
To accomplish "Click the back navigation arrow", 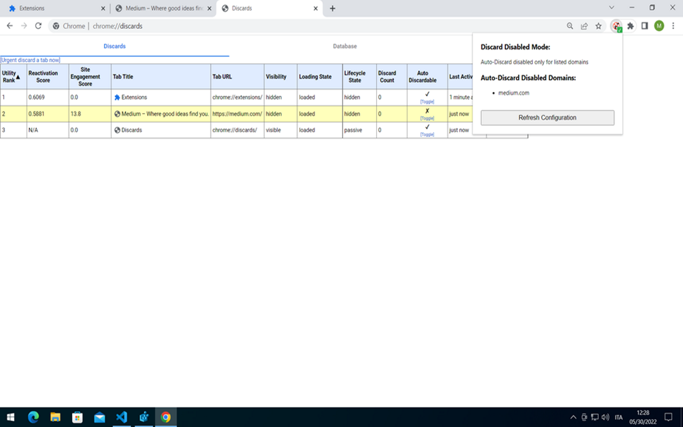I will (10, 26).
